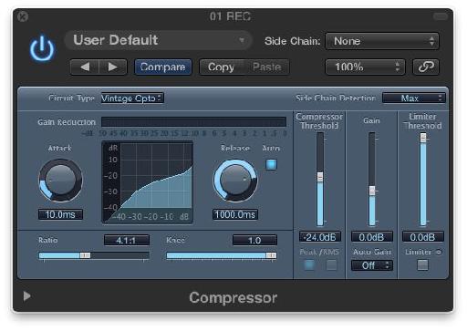Click the Compressor title at bottom
Screen dimensions: 467x331
[233, 297]
